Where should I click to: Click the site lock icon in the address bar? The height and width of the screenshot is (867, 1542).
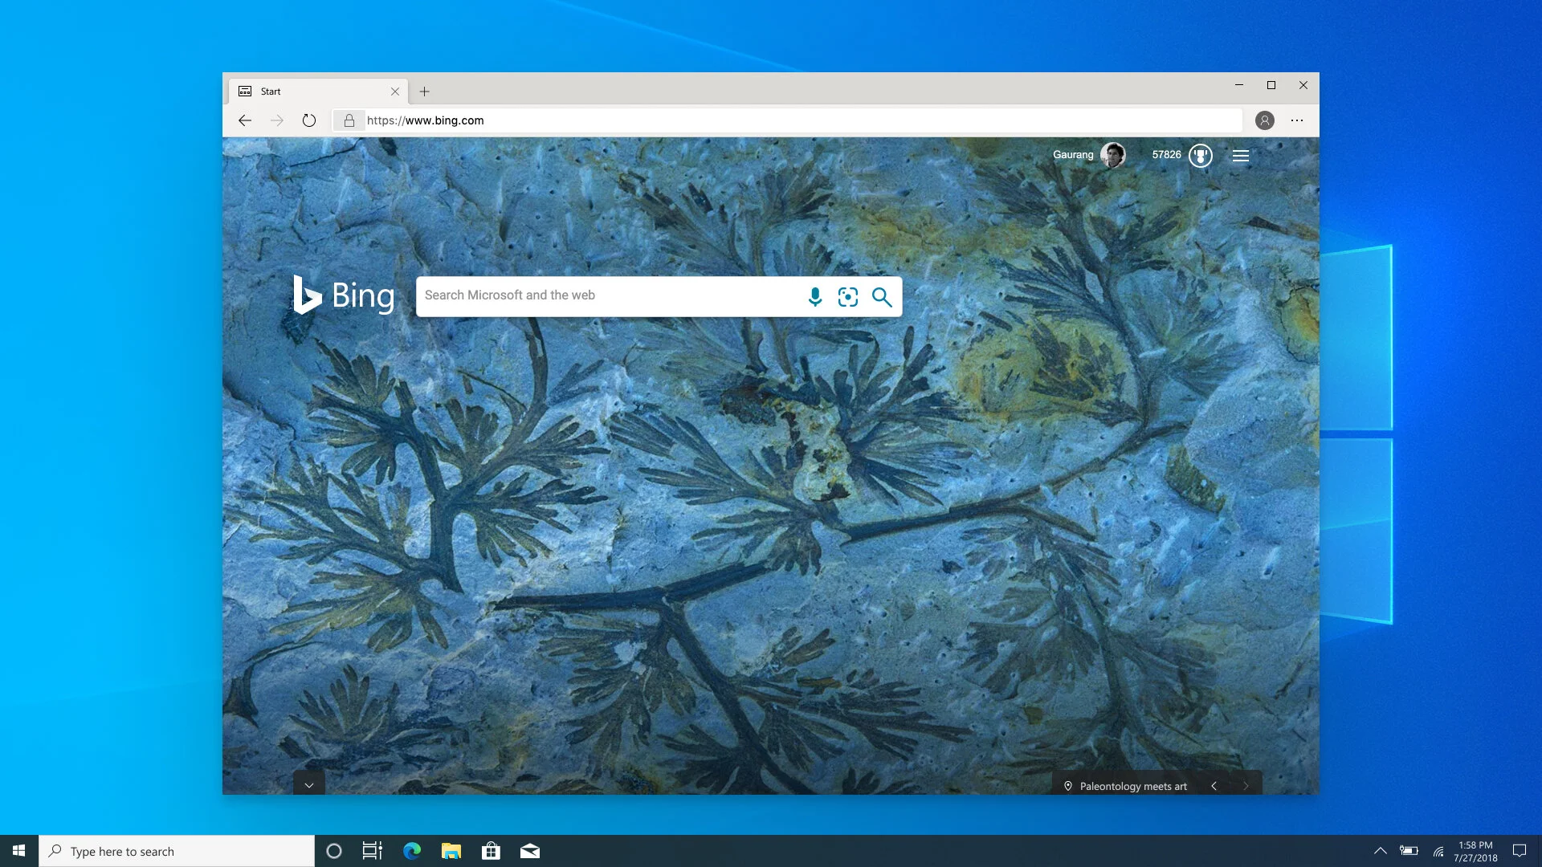tap(349, 120)
